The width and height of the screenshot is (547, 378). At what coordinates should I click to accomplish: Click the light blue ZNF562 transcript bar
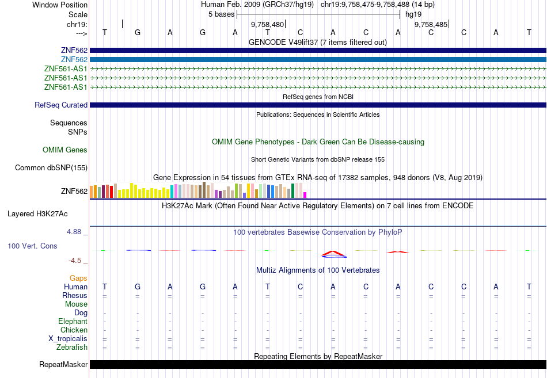tap(318, 60)
